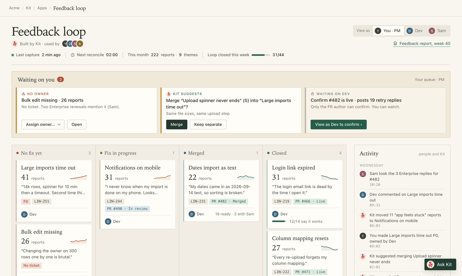This screenshot has height=276, width=462.
Task: Click your avatar on 'You made Large imports' activity
Action: 363,236
